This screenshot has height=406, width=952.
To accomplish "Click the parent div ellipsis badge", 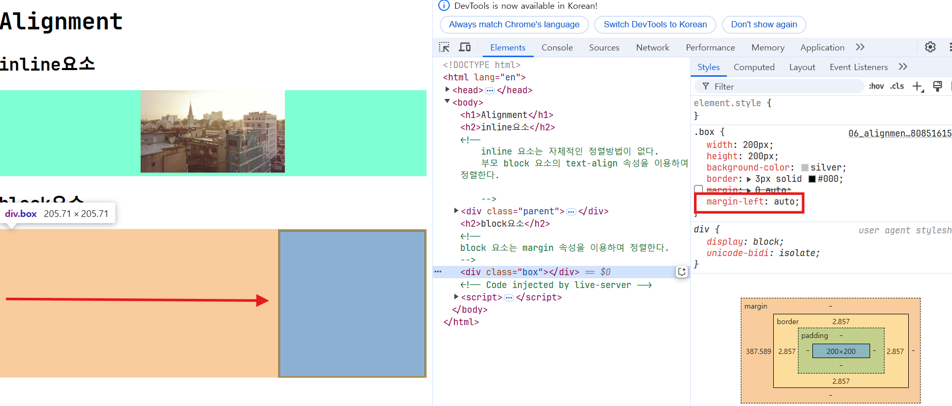I will (571, 212).
